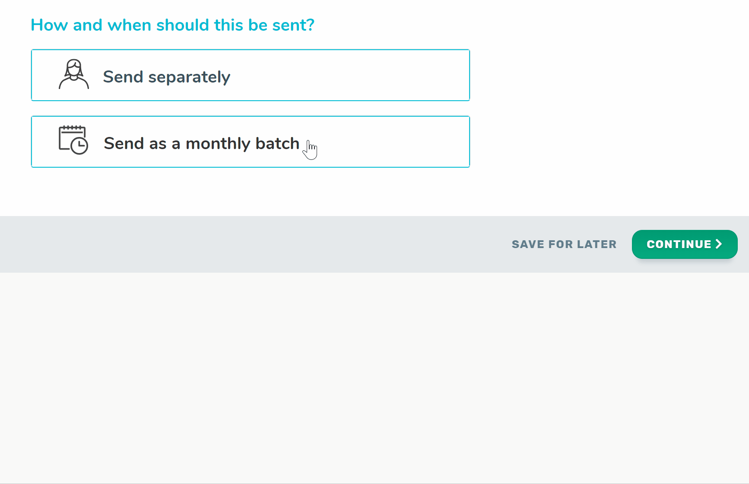Click the Continue button
The image size is (749, 484).
[685, 244]
